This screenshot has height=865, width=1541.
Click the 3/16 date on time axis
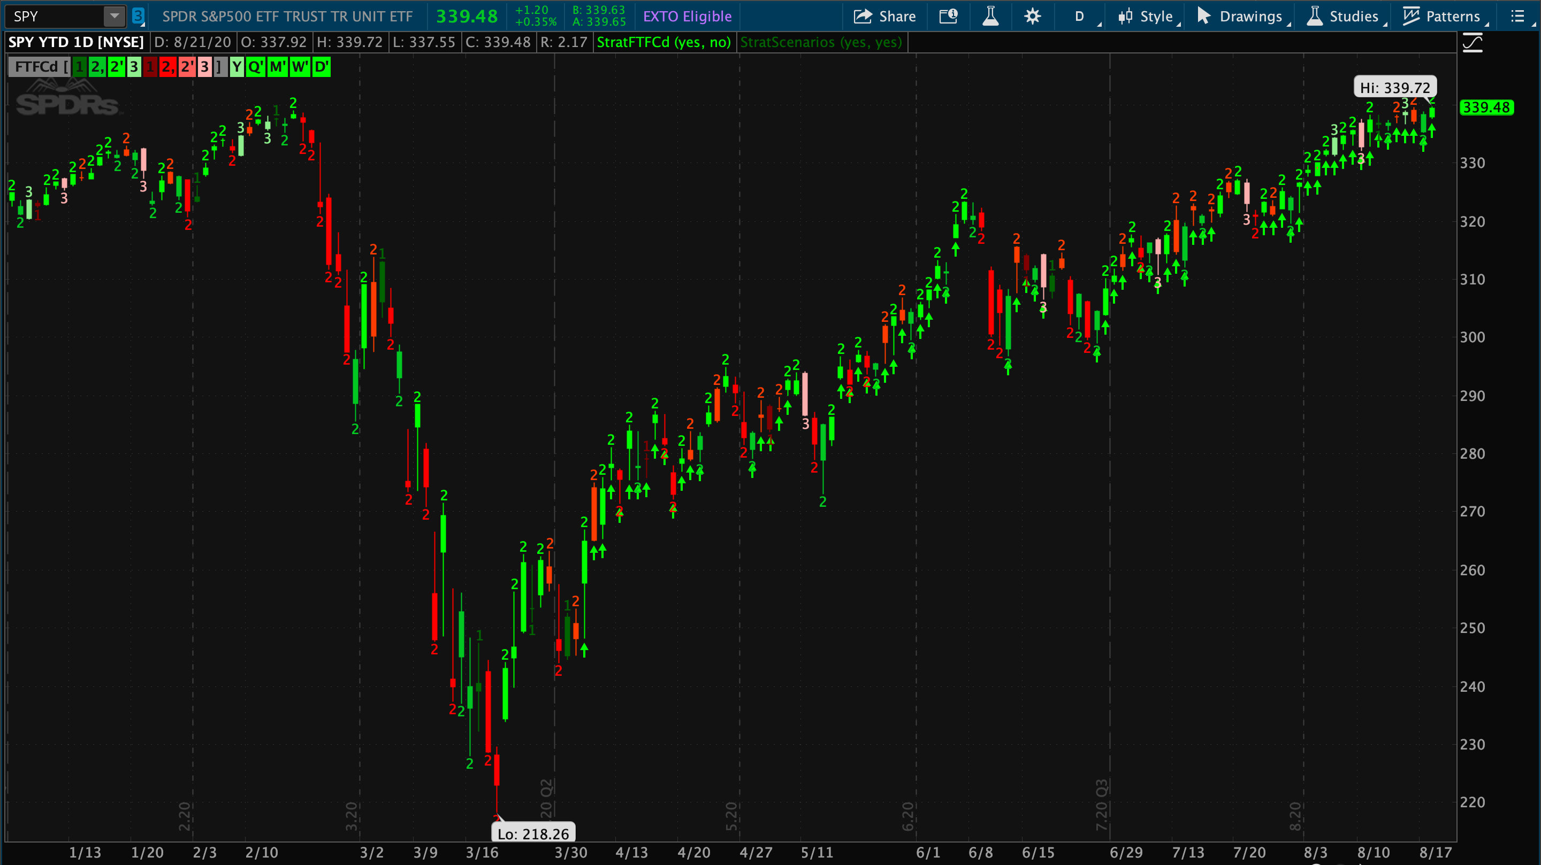(482, 853)
